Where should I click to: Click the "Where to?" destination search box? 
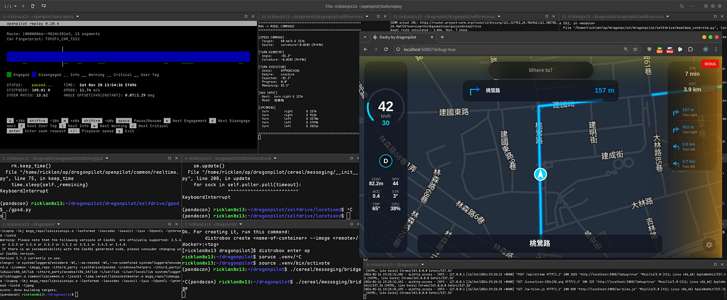pos(540,70)
